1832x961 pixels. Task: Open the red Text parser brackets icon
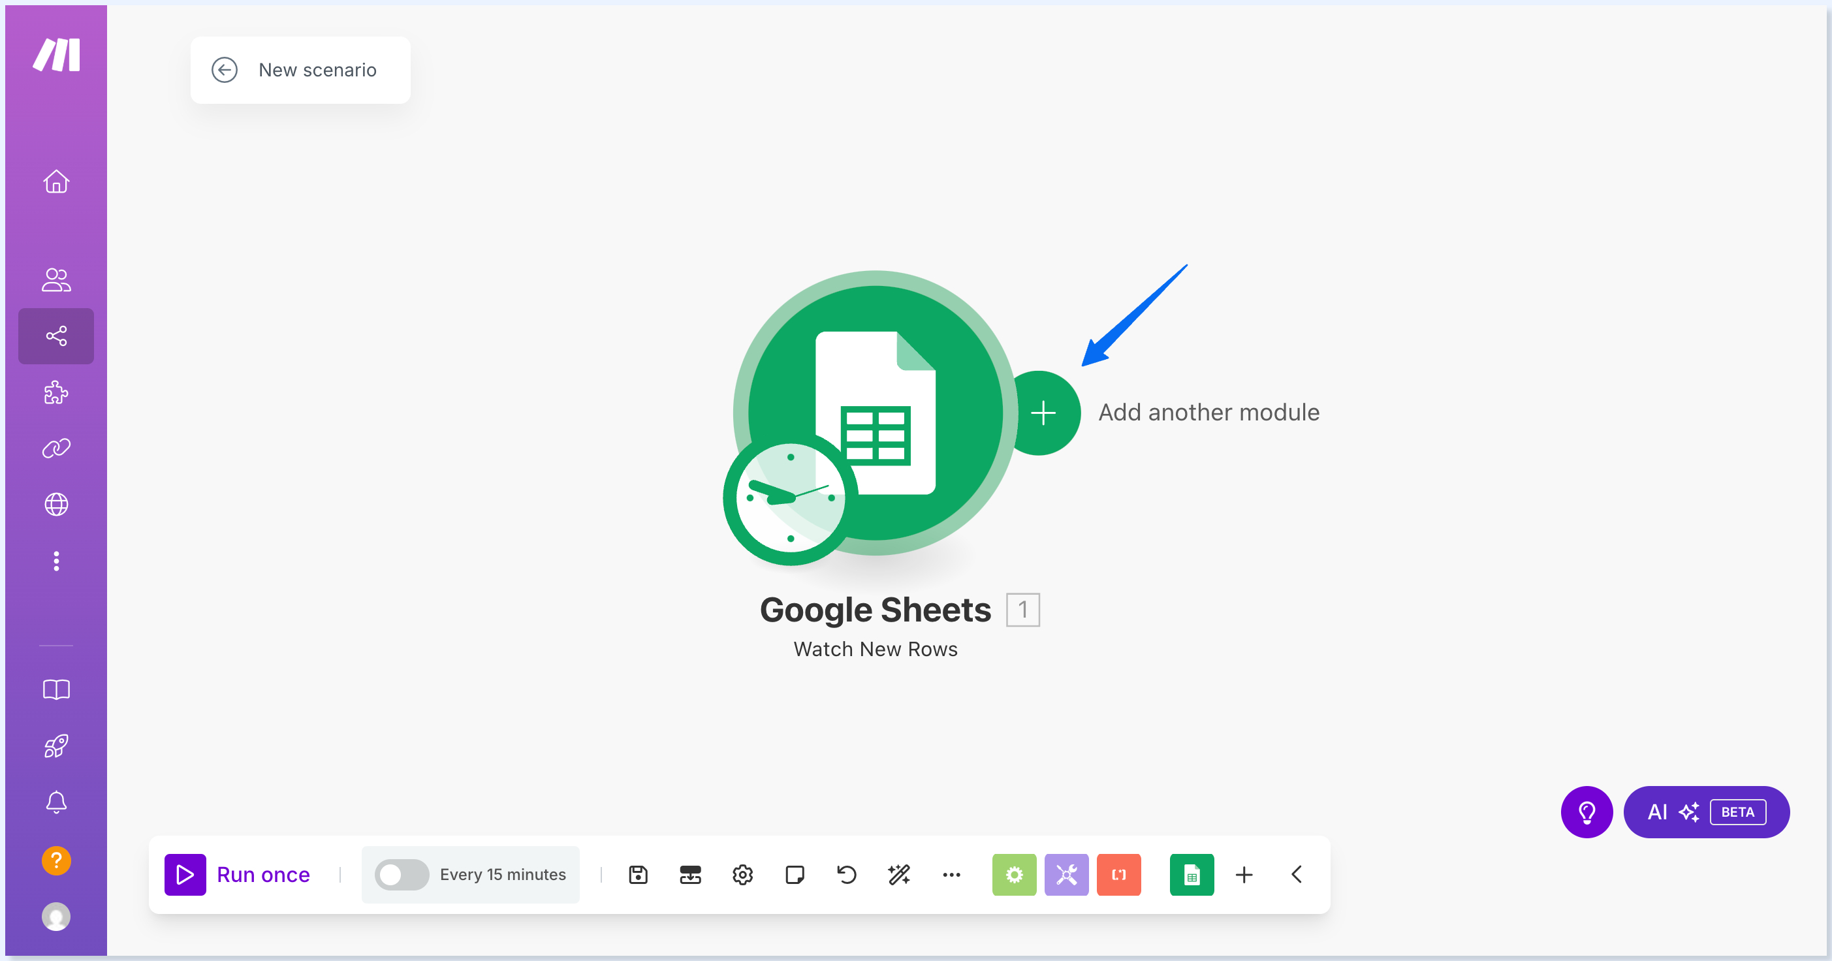click(x=1118, y=874)
